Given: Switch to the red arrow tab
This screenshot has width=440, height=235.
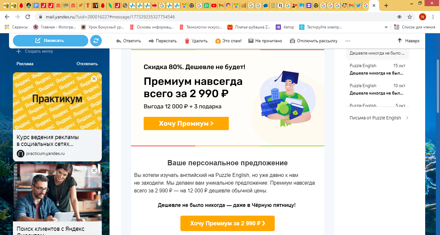Looking at the screenshot, I should pyautogui.click(x=154, y=5).
